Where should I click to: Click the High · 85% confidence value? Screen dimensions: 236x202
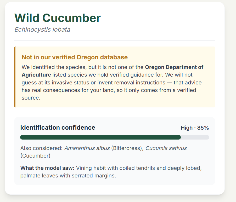point(195,128)
